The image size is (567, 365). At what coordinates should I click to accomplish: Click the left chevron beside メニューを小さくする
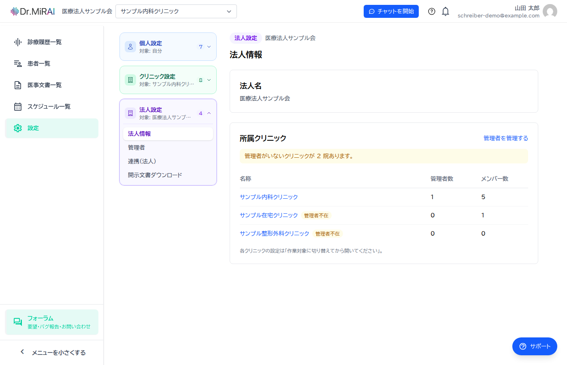tap(22, 352)
